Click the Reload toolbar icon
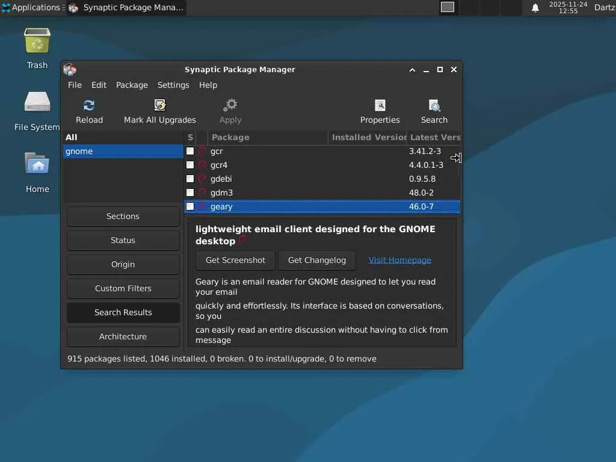The width and height of the screenshot is (616, 462). tap(89, 105)
